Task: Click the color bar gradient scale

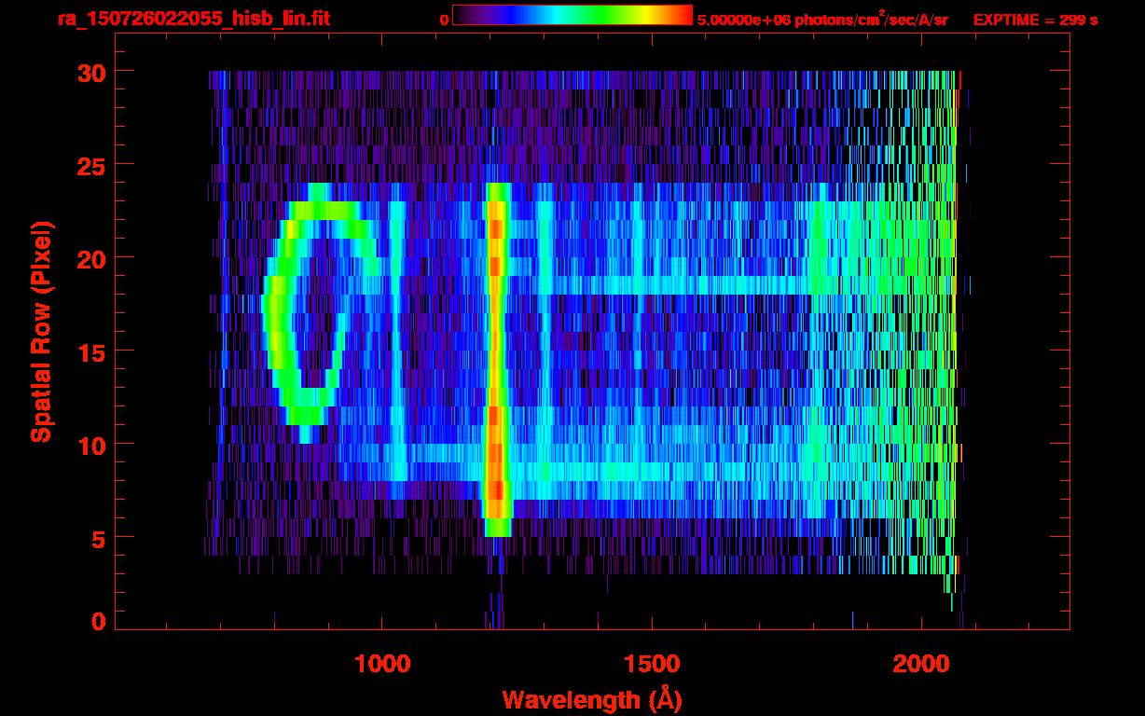Action: click(x=572, y=15)
